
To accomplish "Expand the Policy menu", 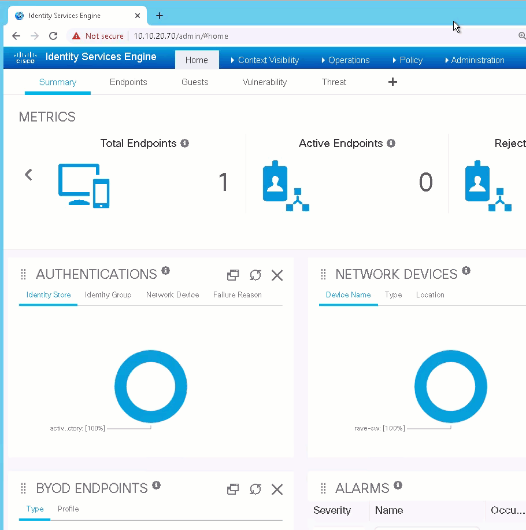I will click(x=408, y=60).
